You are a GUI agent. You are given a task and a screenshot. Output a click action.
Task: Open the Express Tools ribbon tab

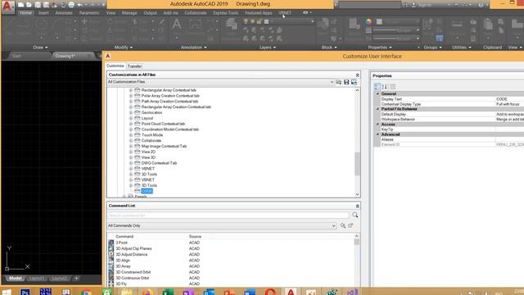pos(226,13)
